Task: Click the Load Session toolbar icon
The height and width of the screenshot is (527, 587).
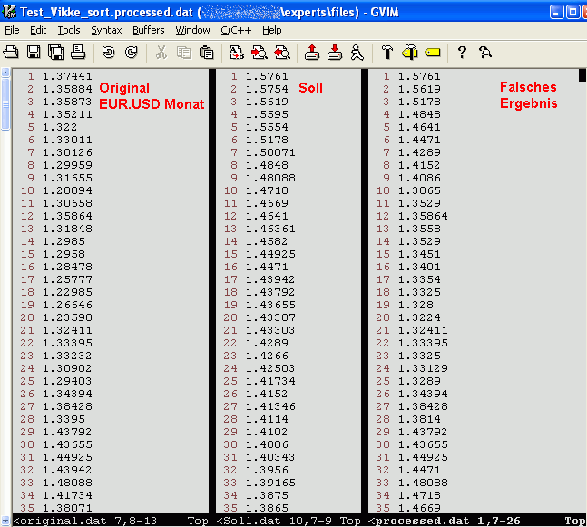Action: (x=311, y=53)
